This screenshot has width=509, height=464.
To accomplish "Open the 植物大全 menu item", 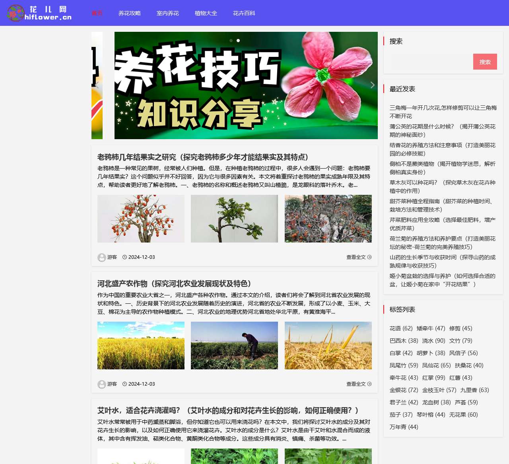I will click(205, 13).
